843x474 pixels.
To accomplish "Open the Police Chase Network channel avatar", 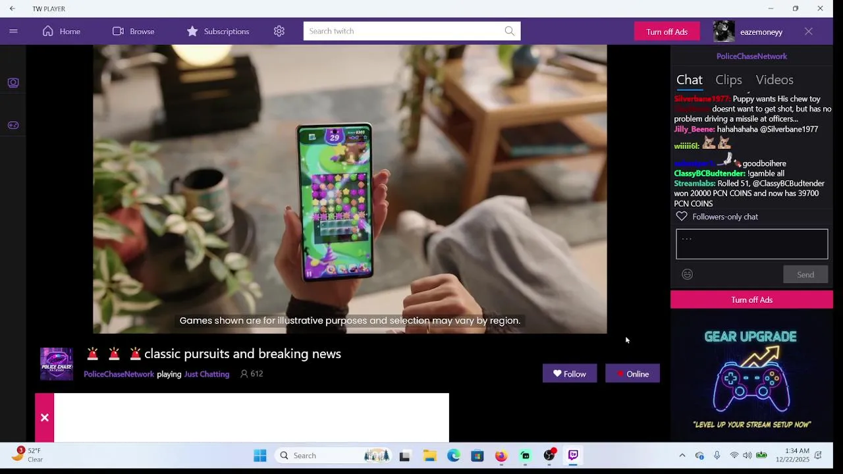I will (x=57, y=364).
